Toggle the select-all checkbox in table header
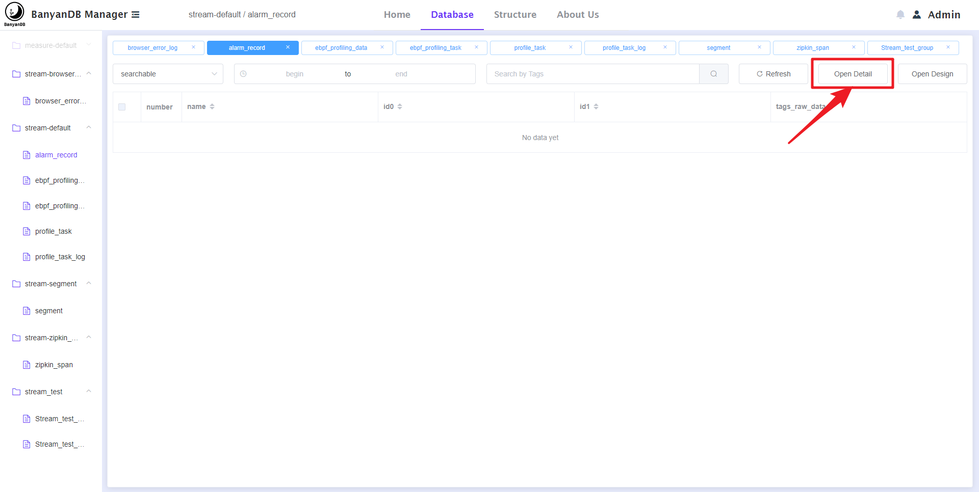 coord(122,107)
